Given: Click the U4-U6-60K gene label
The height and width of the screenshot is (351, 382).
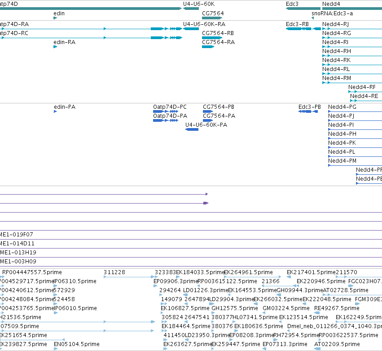Looking at the screenshot, I should click(199, 4).
